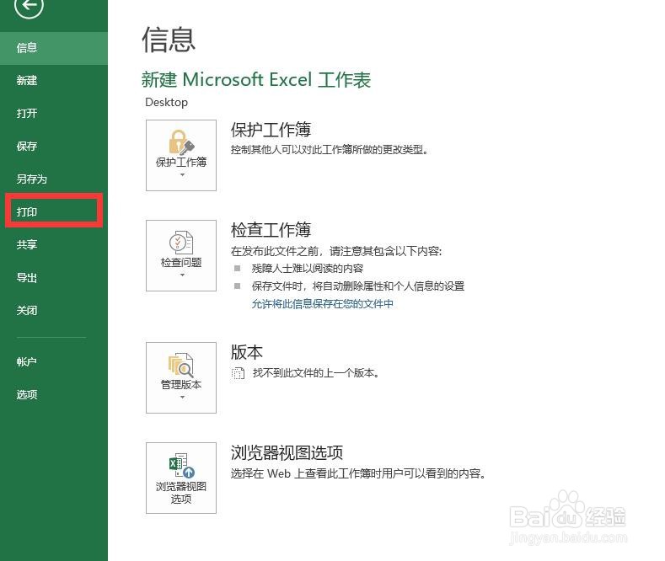Click the text 选择在 Web 上查看此工作簿时用户可以看到的内容
This screenshot has height=561, width=665.
[x=358, y=473]
